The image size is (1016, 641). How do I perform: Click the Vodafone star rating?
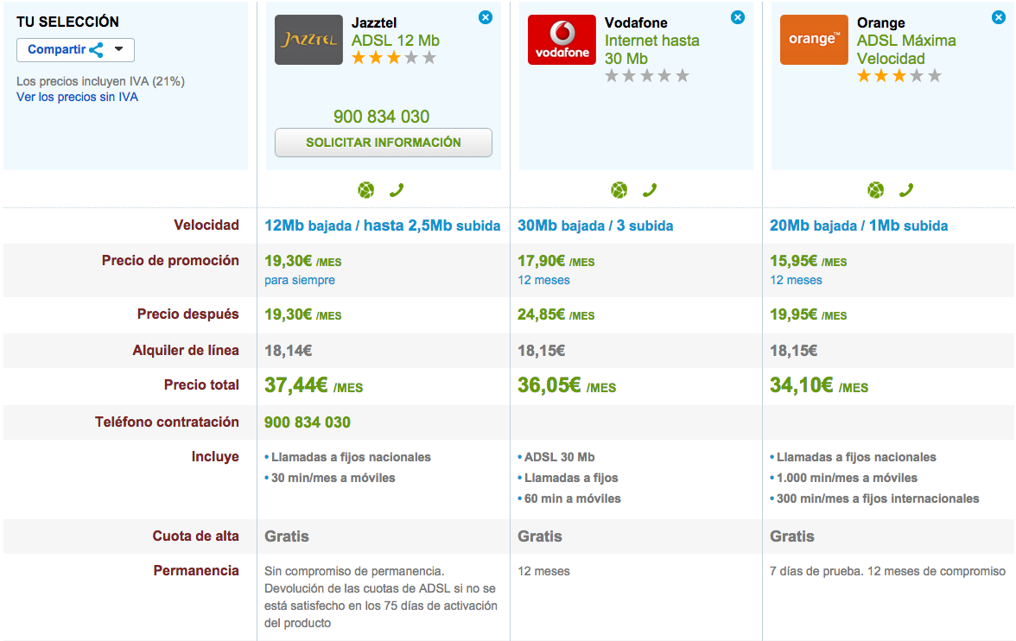pos(646,76)
